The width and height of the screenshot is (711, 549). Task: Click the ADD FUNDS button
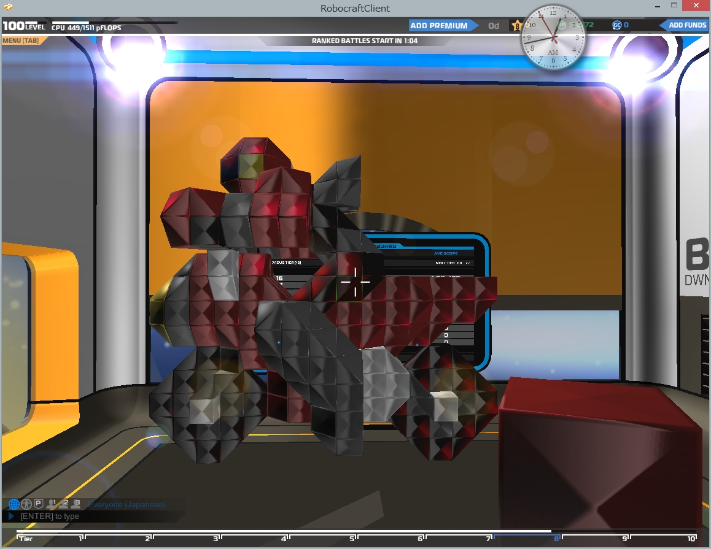click(683, 25)
